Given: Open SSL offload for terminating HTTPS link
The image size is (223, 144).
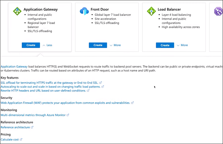Looking at the screenshot, I should click(49, 83).
